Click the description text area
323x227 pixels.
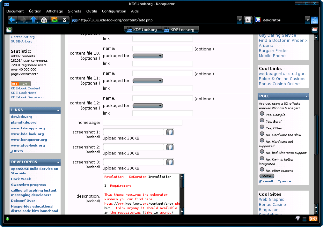(x=141, y=194)
